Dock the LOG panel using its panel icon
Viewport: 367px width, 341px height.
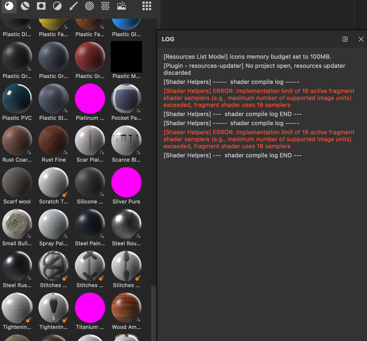click(345, 39)
